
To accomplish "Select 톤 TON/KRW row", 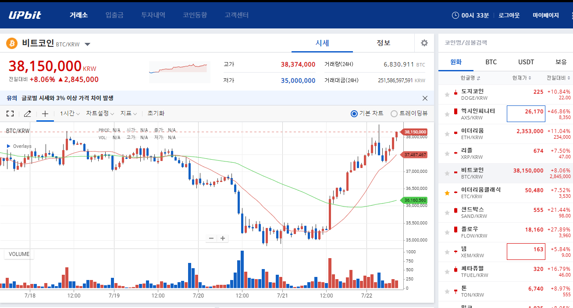I will click(505, 291).
